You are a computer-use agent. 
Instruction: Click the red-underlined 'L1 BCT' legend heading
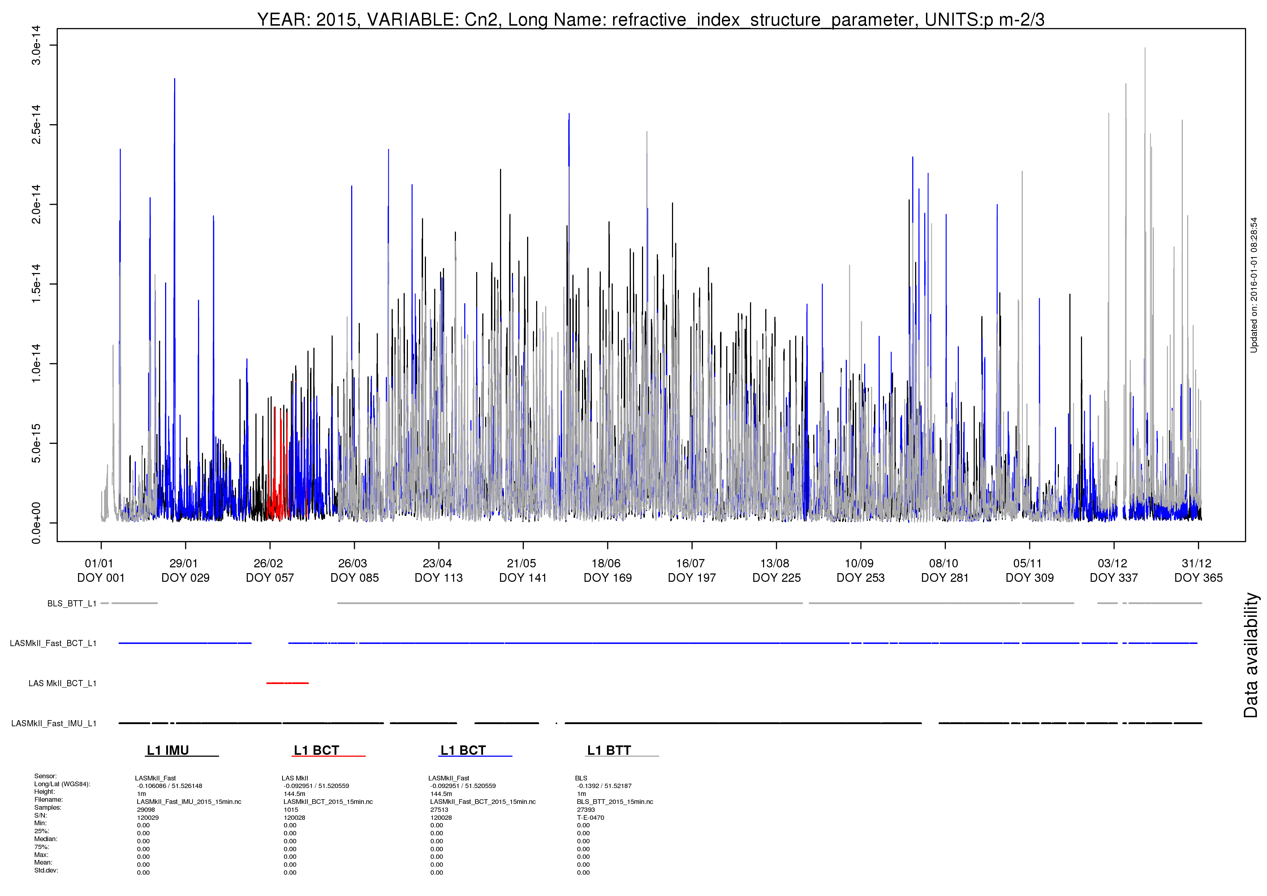click(x=316, y=750)
